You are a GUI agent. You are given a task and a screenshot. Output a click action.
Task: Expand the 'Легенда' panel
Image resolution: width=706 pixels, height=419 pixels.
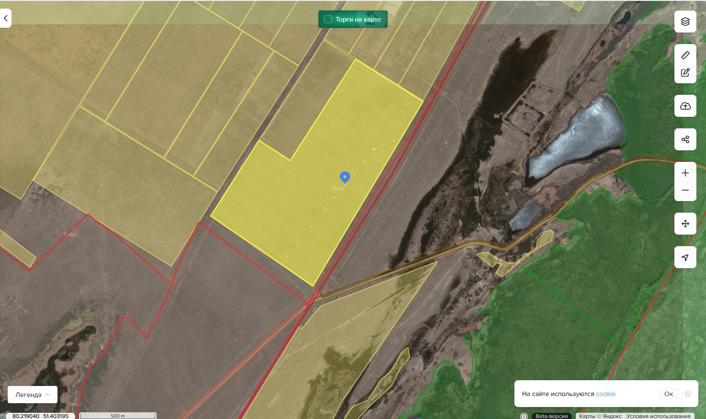33,395
